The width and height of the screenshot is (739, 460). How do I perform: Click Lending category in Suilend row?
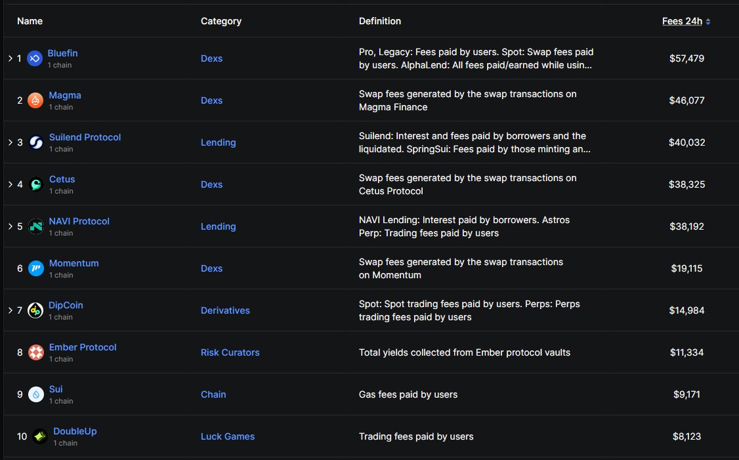(x=218, y=142)
